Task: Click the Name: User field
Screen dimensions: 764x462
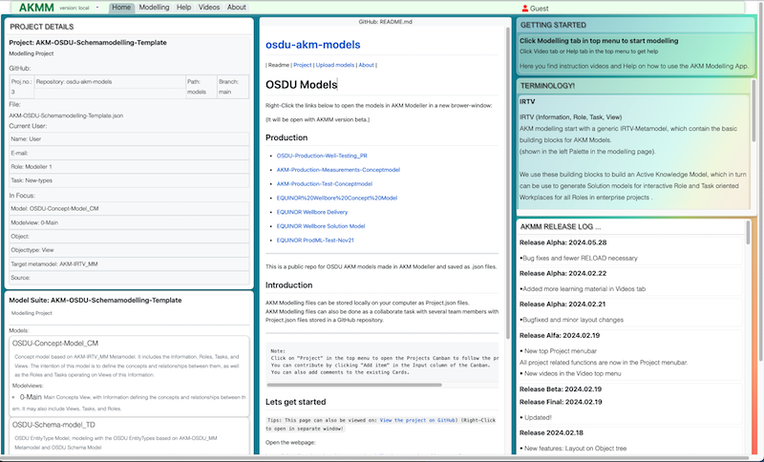Action: [129, 139]
